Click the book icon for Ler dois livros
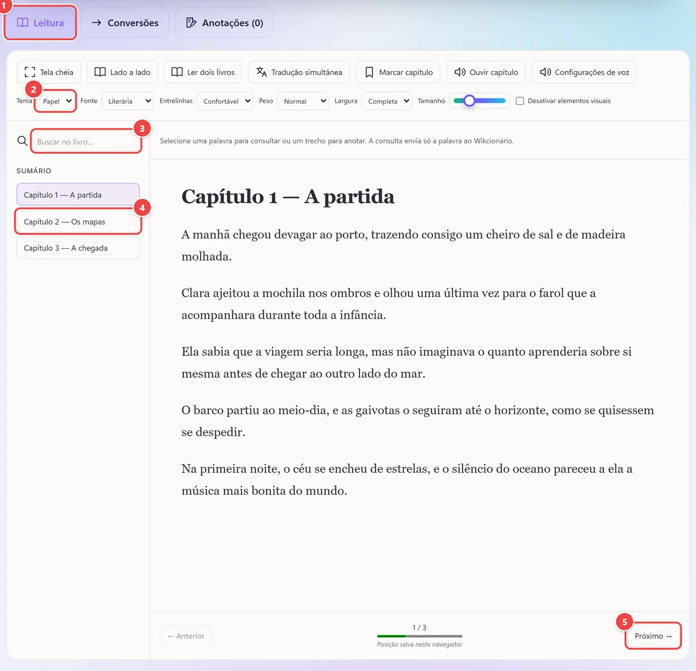 pyautogui.click(x=177, y=72)
